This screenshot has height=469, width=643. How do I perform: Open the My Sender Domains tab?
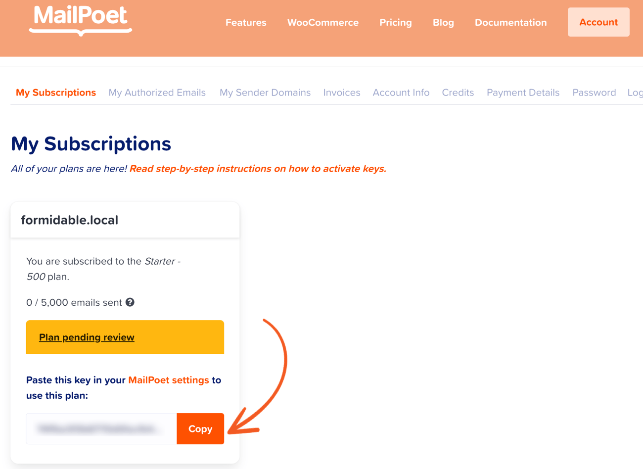tap(265, 93)
